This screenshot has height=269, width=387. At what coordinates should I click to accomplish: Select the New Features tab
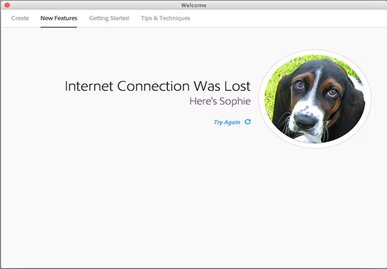coord(59,18)
